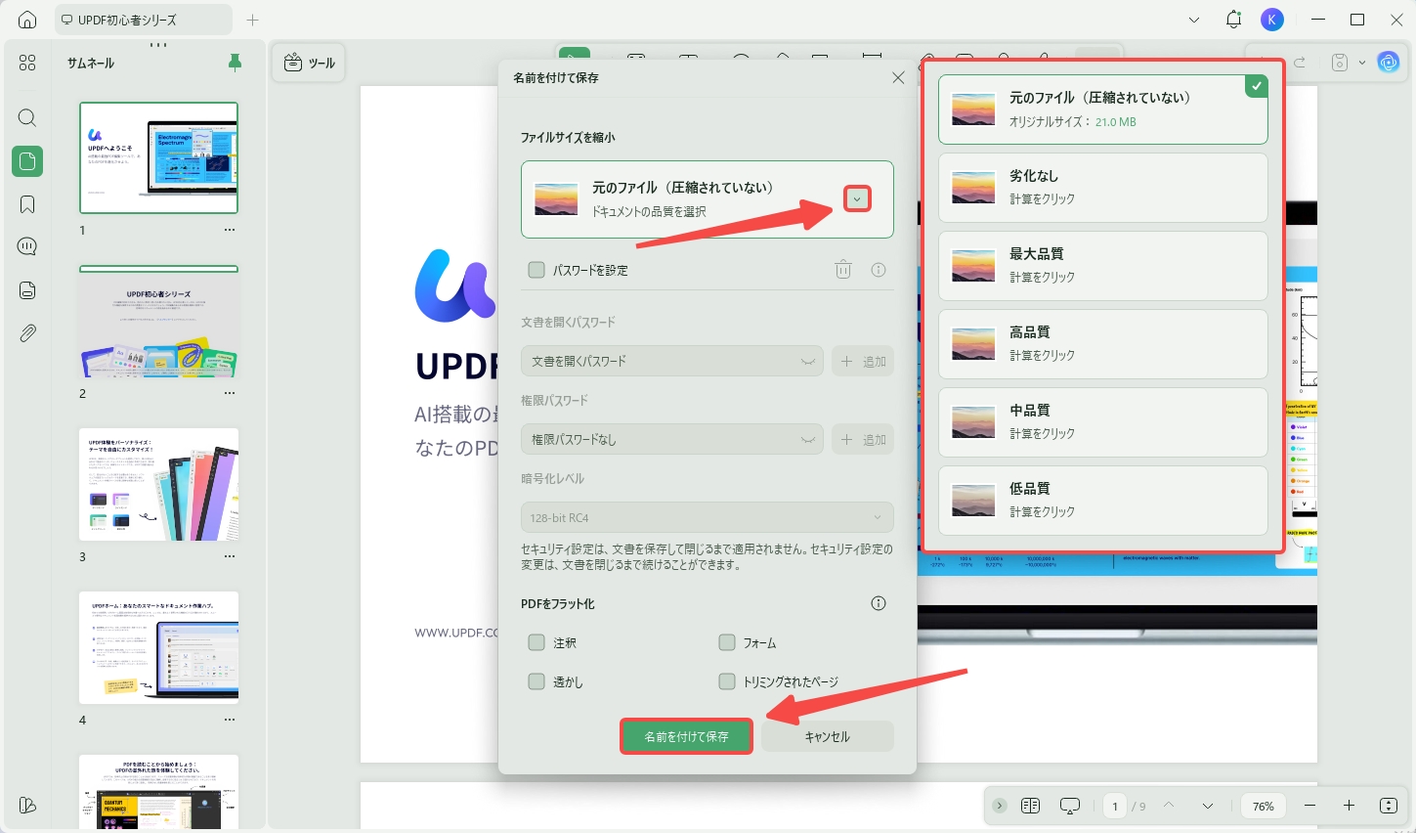Select 元のファイル（圧縮されていない） quality option
The height and width of the screenshot is (833, 1416).
[1103, 110]
